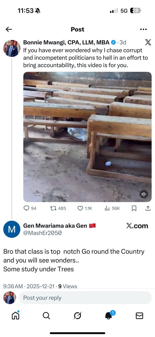The height and width of the screenshot is (337, 155).
Task: Open the Messages envelope tab
Action: 139,316
